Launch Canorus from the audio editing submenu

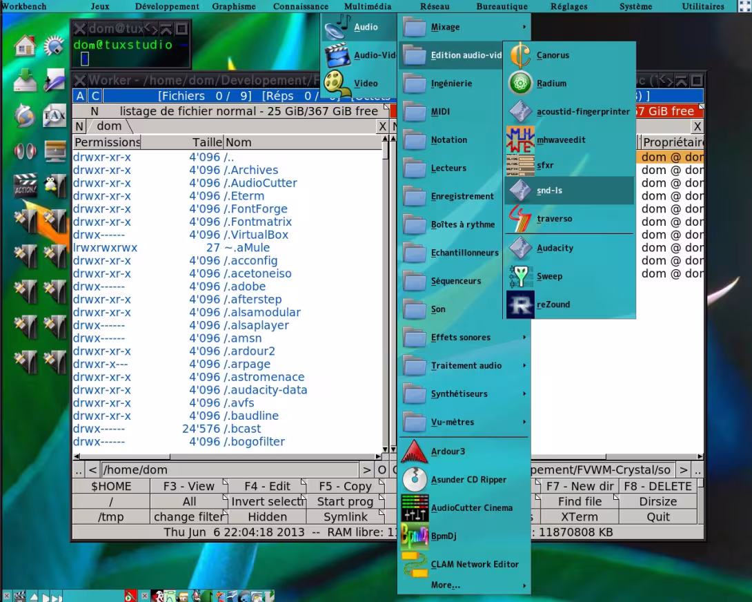[570, 55]
